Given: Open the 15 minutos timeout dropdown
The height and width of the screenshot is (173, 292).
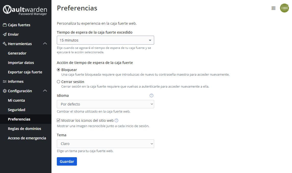Looking at the screenshot, I should 105,40.
